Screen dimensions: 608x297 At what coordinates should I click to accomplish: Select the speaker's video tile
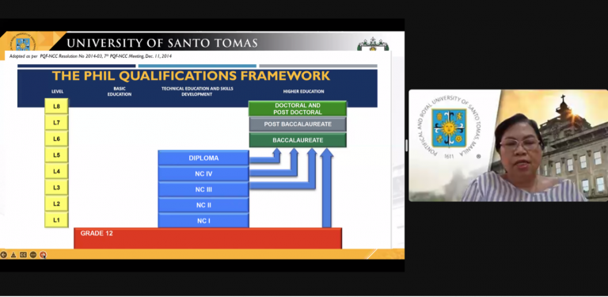click(x=508, y=146)
